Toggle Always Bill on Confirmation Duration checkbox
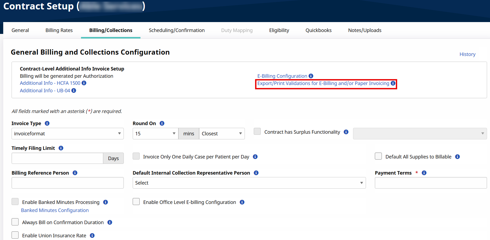This screenshot has width=490, height=240. [x=15, y=222]
